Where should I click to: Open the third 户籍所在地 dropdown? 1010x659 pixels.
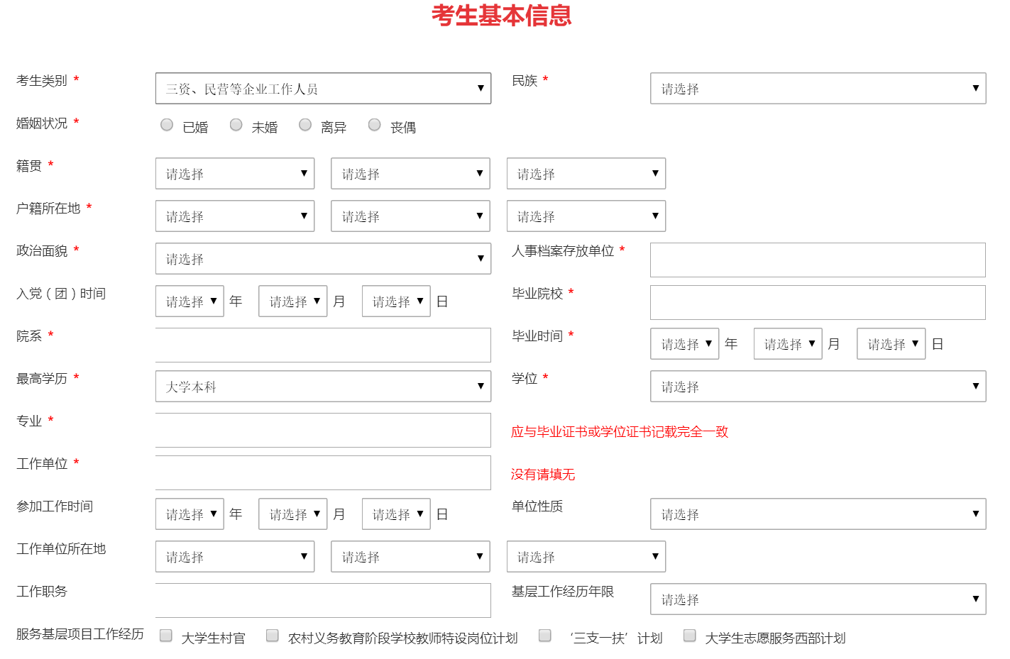point(586,216)
